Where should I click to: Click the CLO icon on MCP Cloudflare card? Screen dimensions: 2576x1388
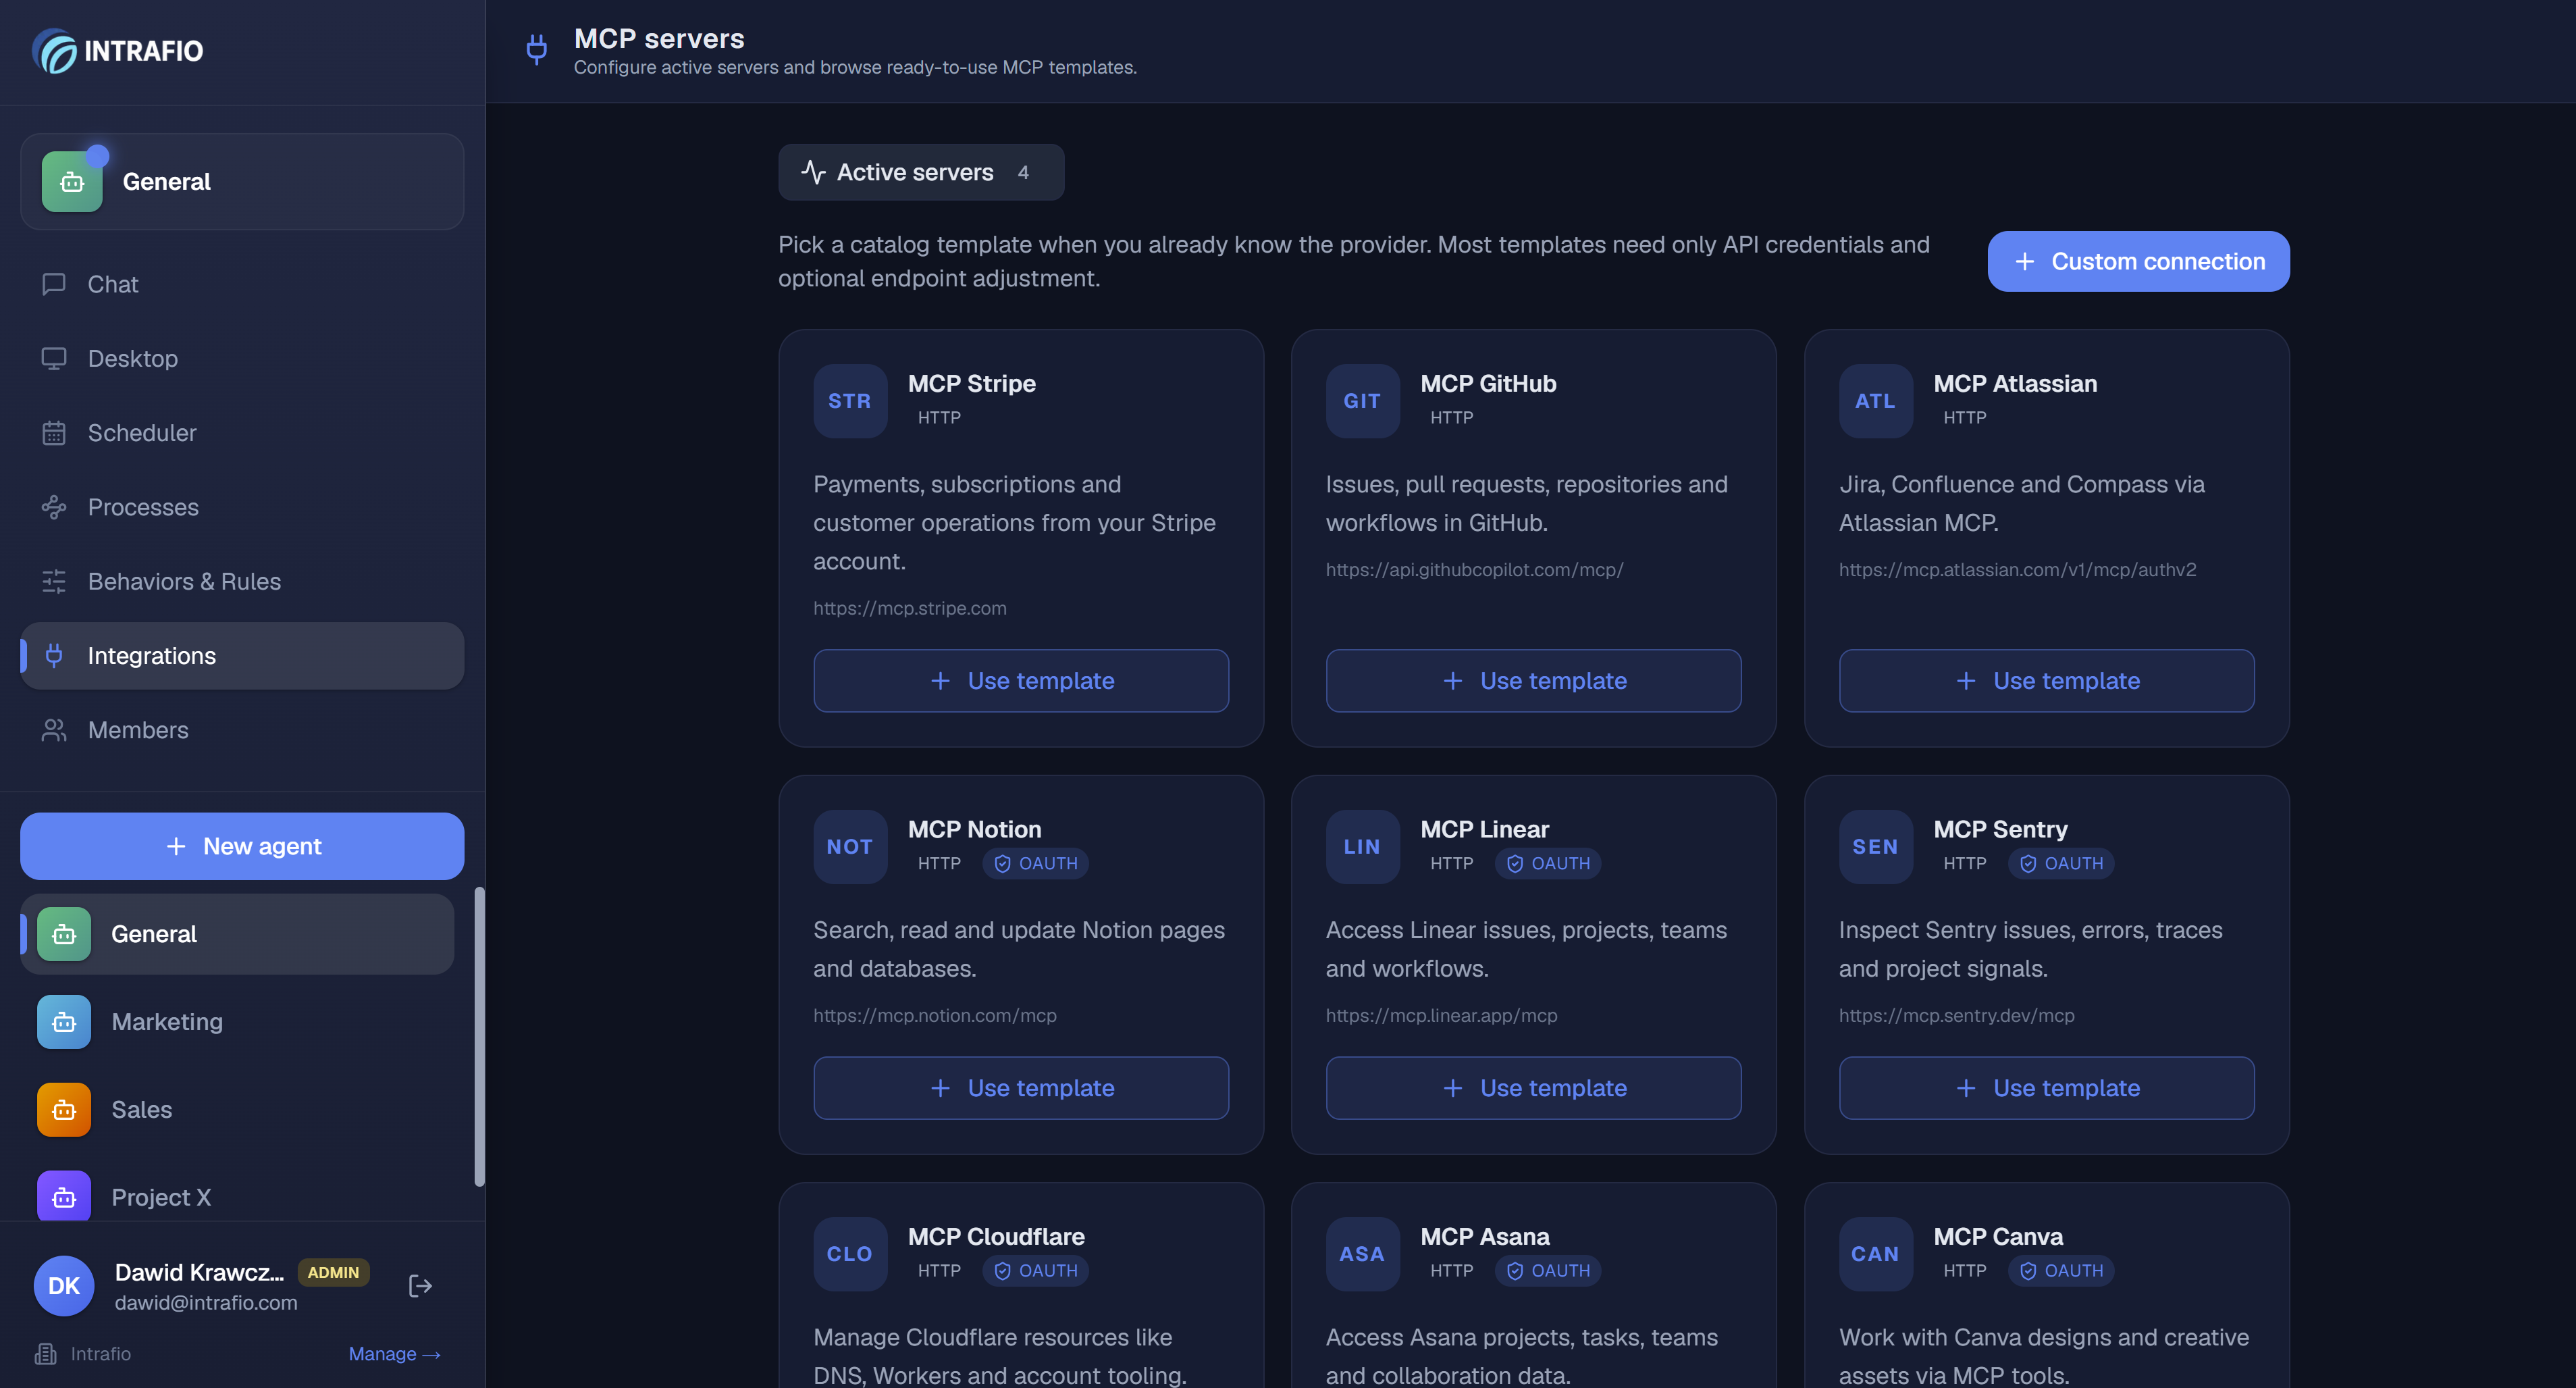[850, 1254]
